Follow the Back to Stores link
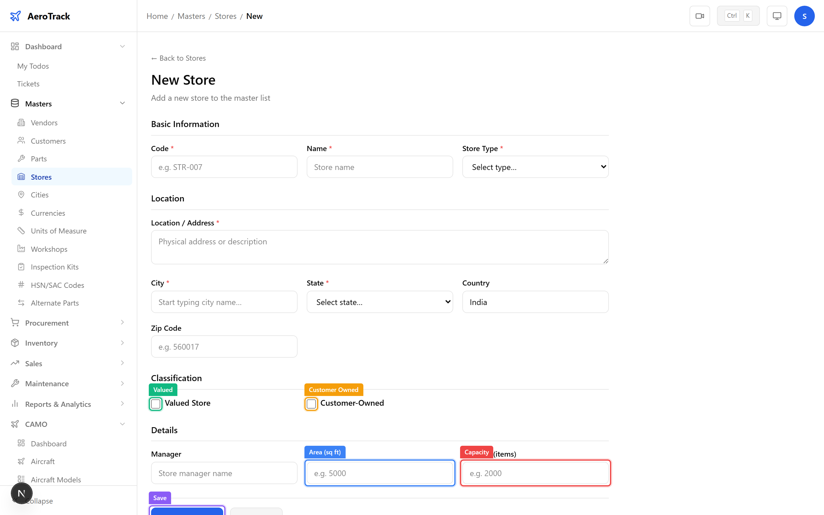 click(x=178, y=58)
